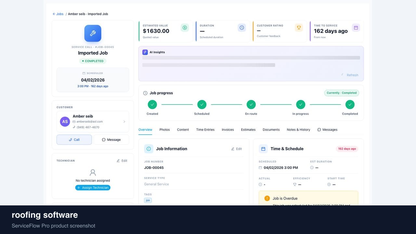Click the blue wrench service call icon

93,33
